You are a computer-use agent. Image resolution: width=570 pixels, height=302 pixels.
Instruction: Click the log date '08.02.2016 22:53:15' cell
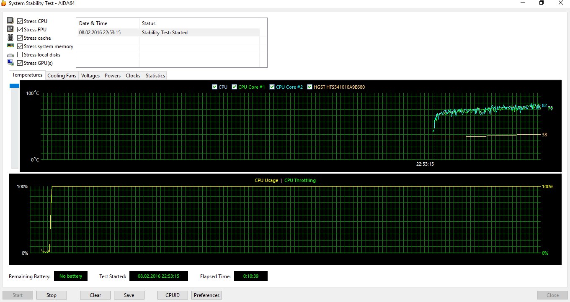coord(100,32)
